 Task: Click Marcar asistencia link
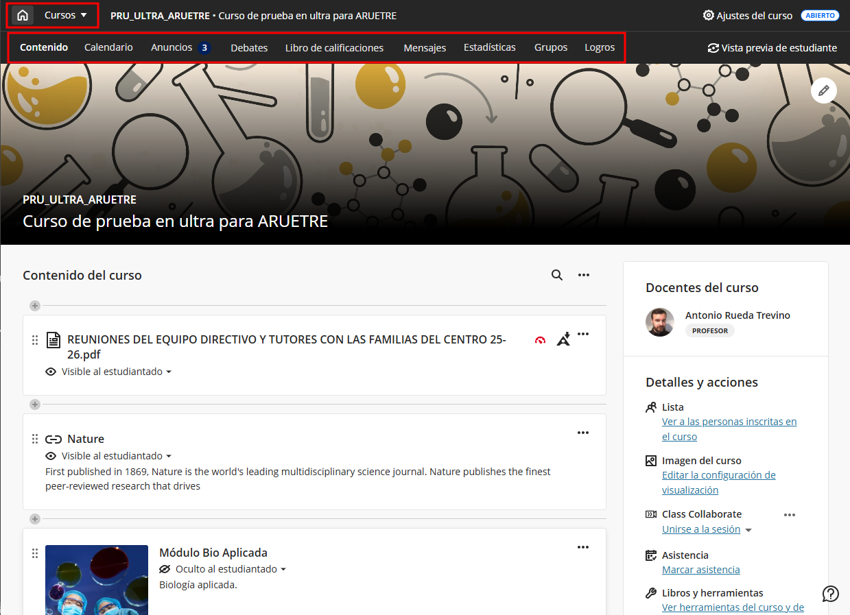(x=700, y=570)
